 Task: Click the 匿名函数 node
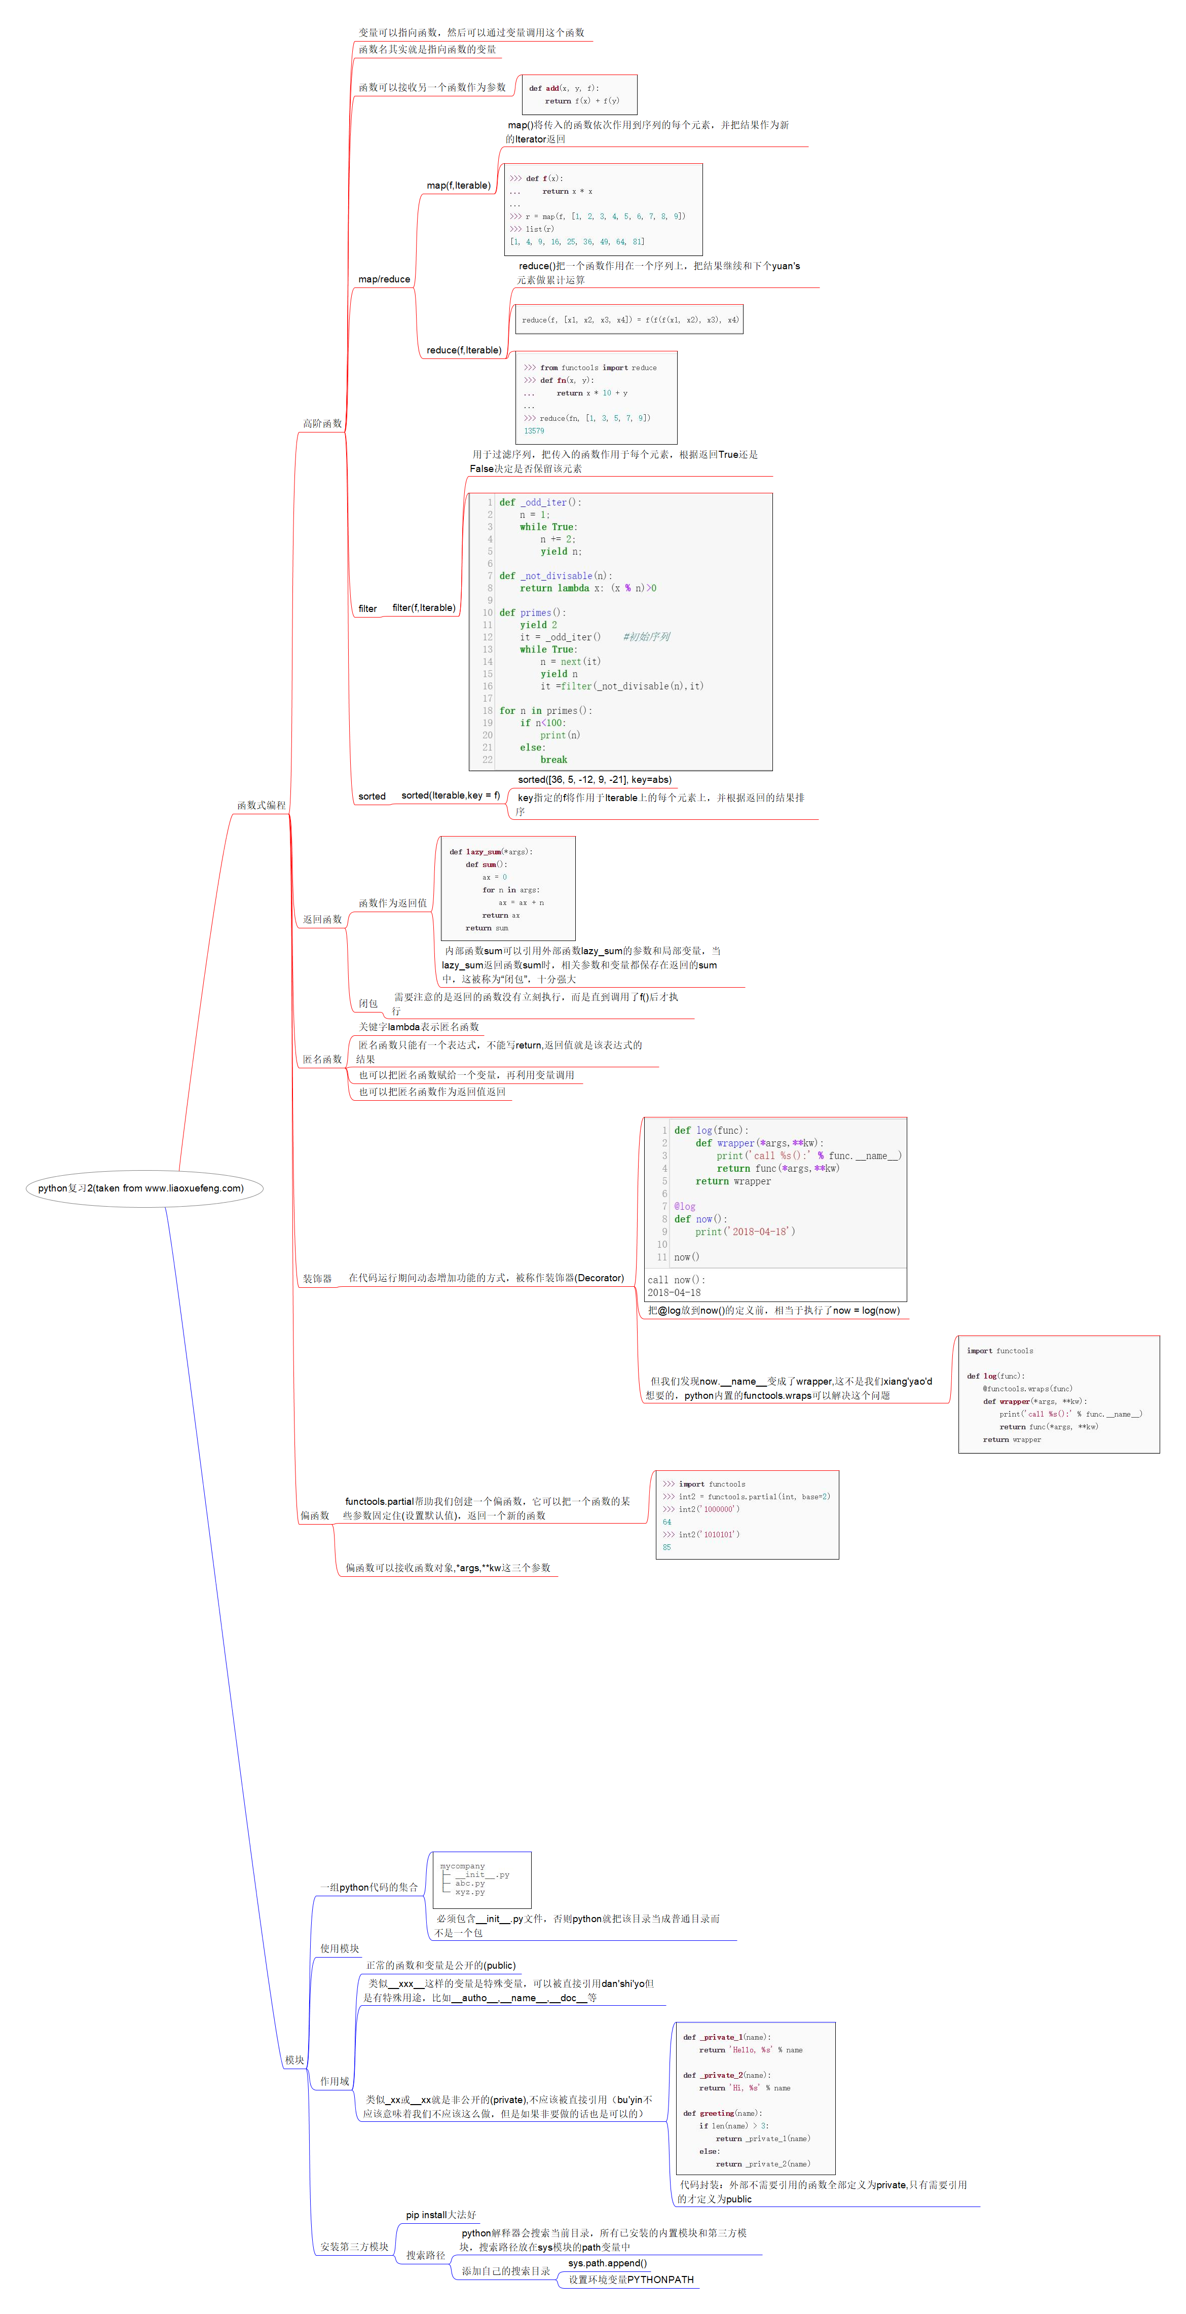coord(321,1059)
